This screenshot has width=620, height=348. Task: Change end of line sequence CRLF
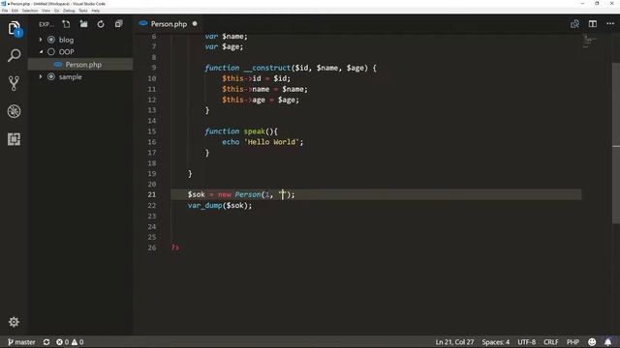point(550,342)
